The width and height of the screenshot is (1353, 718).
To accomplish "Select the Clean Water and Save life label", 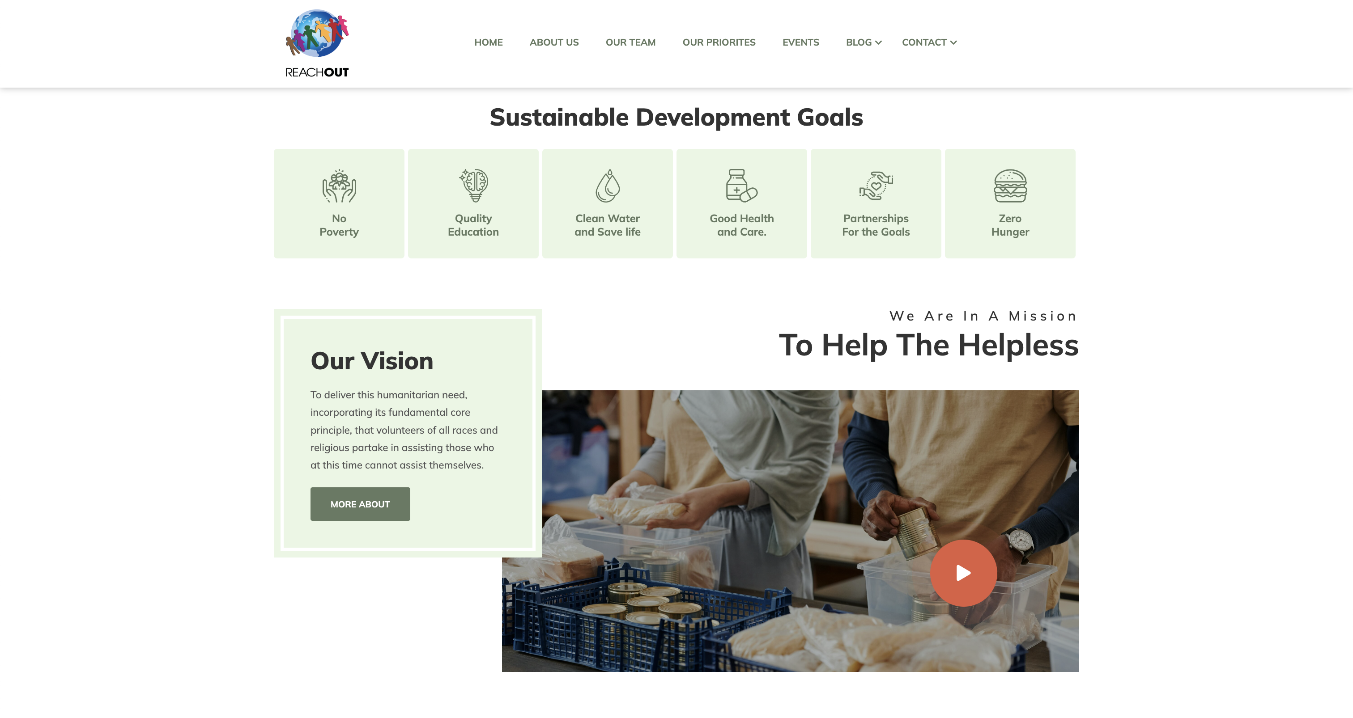I will 608,225.
